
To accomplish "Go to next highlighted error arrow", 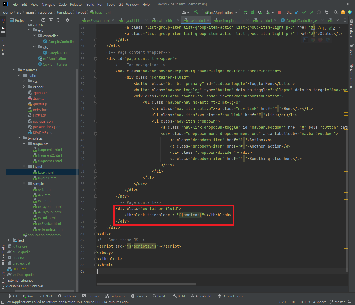I will click(345, 28).
